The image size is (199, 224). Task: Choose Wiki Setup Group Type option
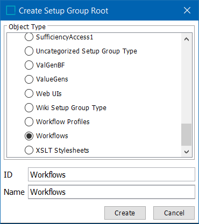(29, 107)
